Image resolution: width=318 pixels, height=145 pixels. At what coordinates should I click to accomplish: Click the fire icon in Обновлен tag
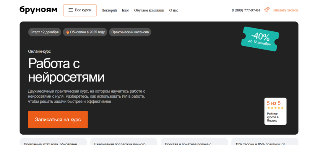click(68, 32)
